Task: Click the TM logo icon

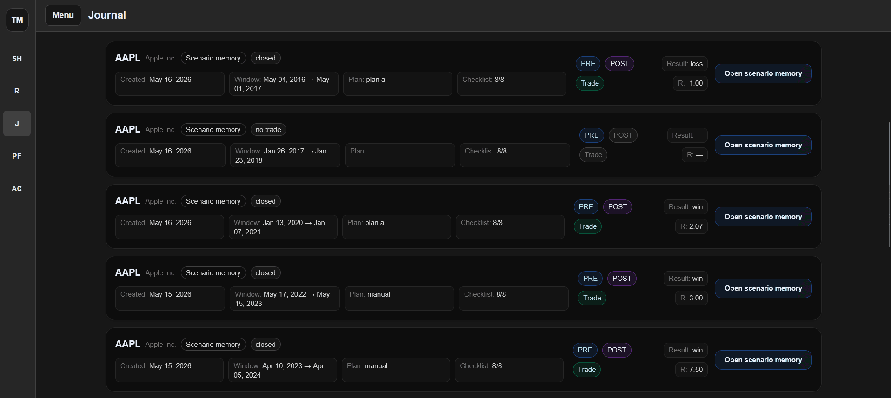Action: (17, 20)
